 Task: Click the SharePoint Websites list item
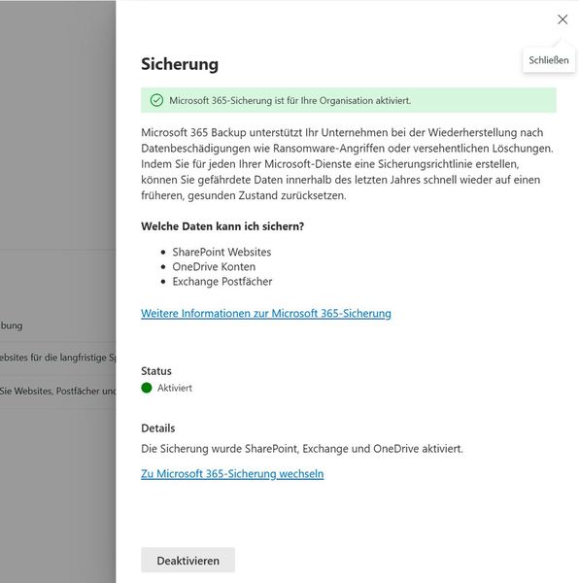pos(221,252)
